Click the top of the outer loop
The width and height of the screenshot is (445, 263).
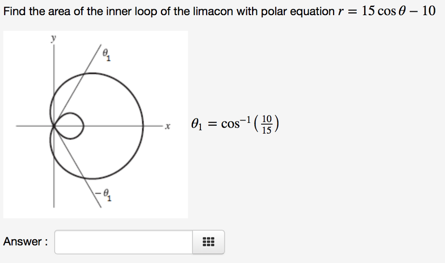pos(91,73)
